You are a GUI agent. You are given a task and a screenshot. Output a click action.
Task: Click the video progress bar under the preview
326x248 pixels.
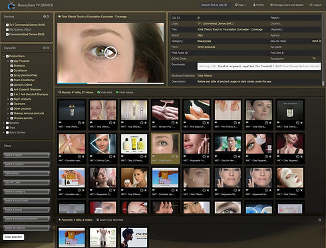pyautogui.click(x=110, y=83)
